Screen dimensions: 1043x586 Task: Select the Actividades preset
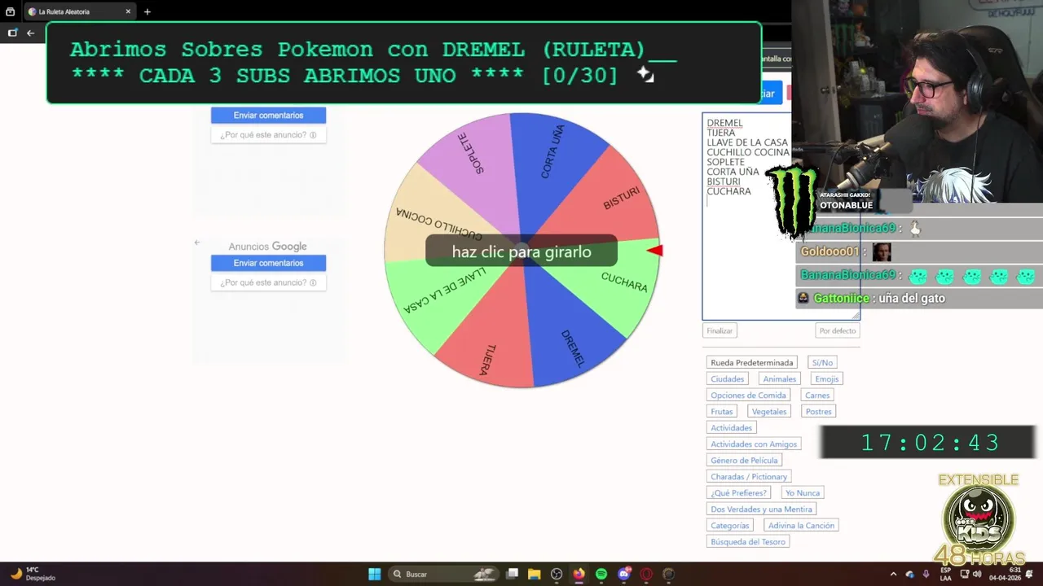731,428
